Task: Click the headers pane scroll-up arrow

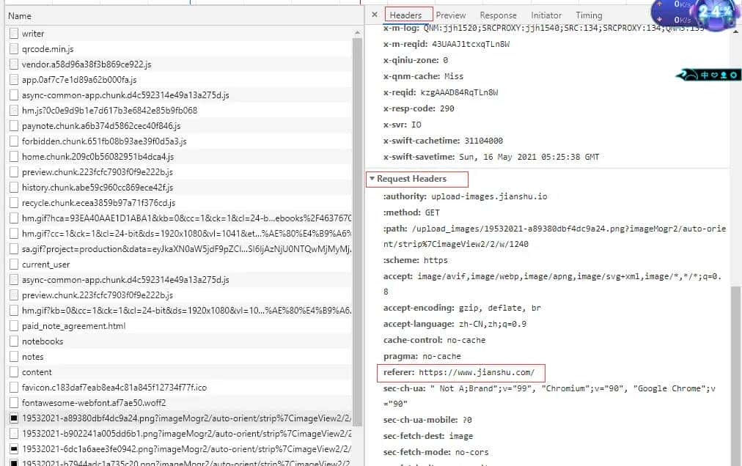Action: pos(735,31)
